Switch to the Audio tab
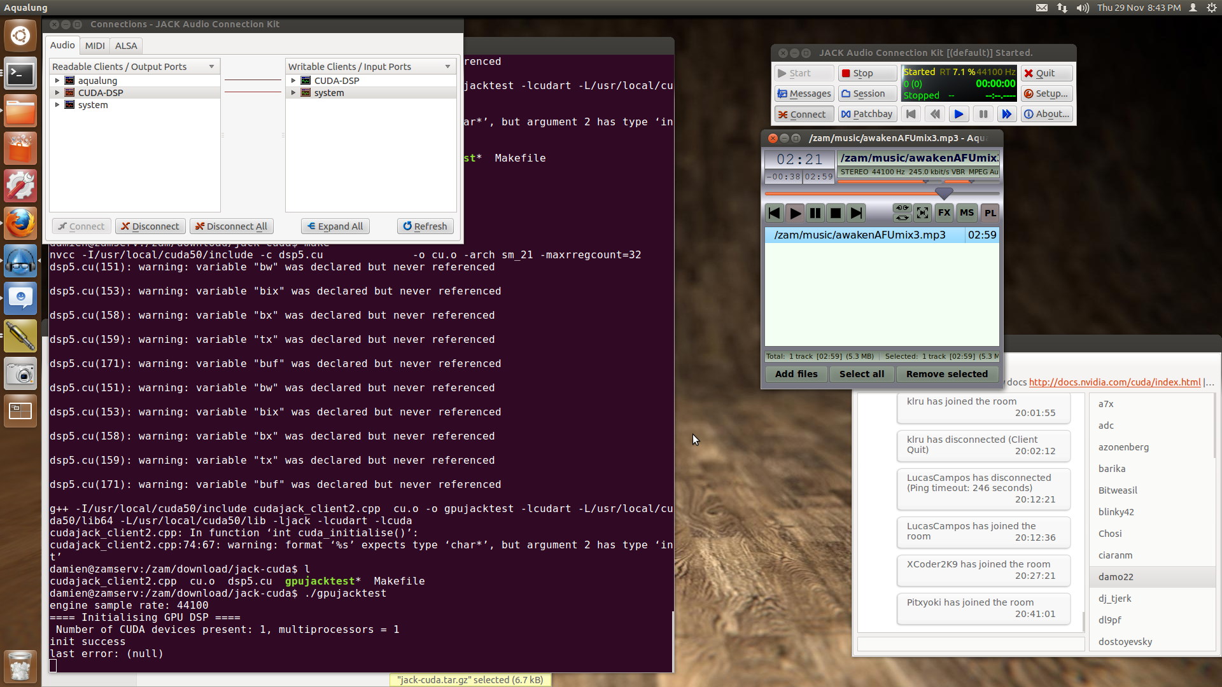 (62, 45)
